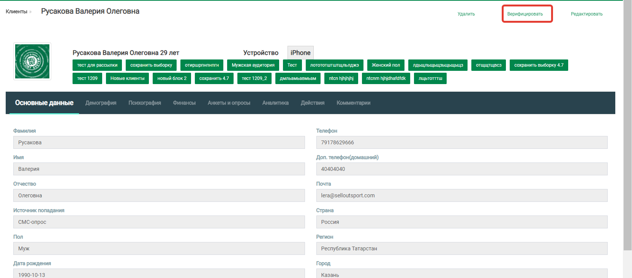Viewport: 632px width, 278px height.
Task: Click the 'сохранить выборку 4.7' tag
Action: point(539,65)
